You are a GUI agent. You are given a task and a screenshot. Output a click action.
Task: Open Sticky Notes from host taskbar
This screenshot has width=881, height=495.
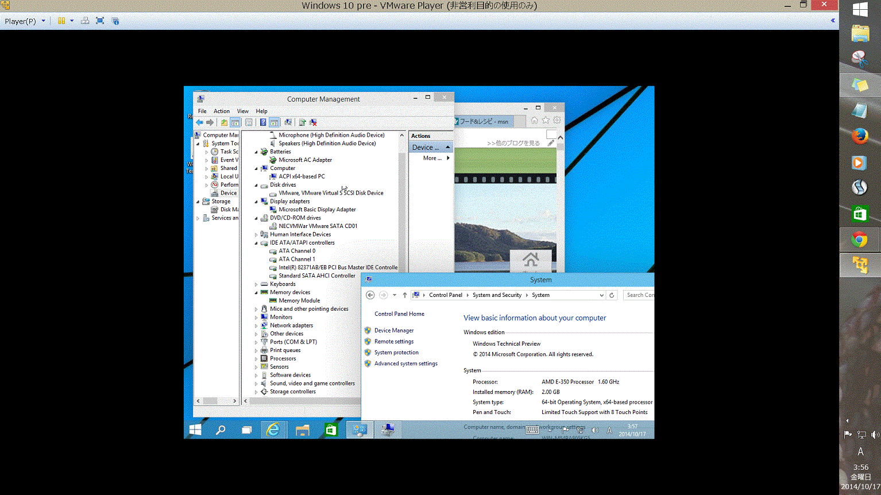(860, 84)
